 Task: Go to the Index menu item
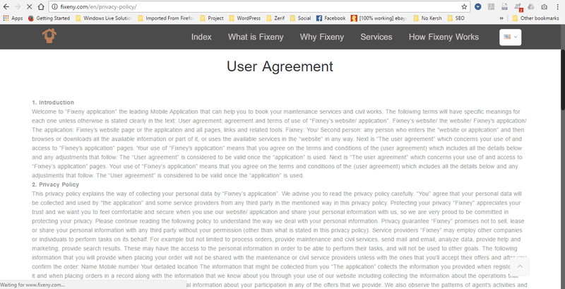(x=201, y=37)
